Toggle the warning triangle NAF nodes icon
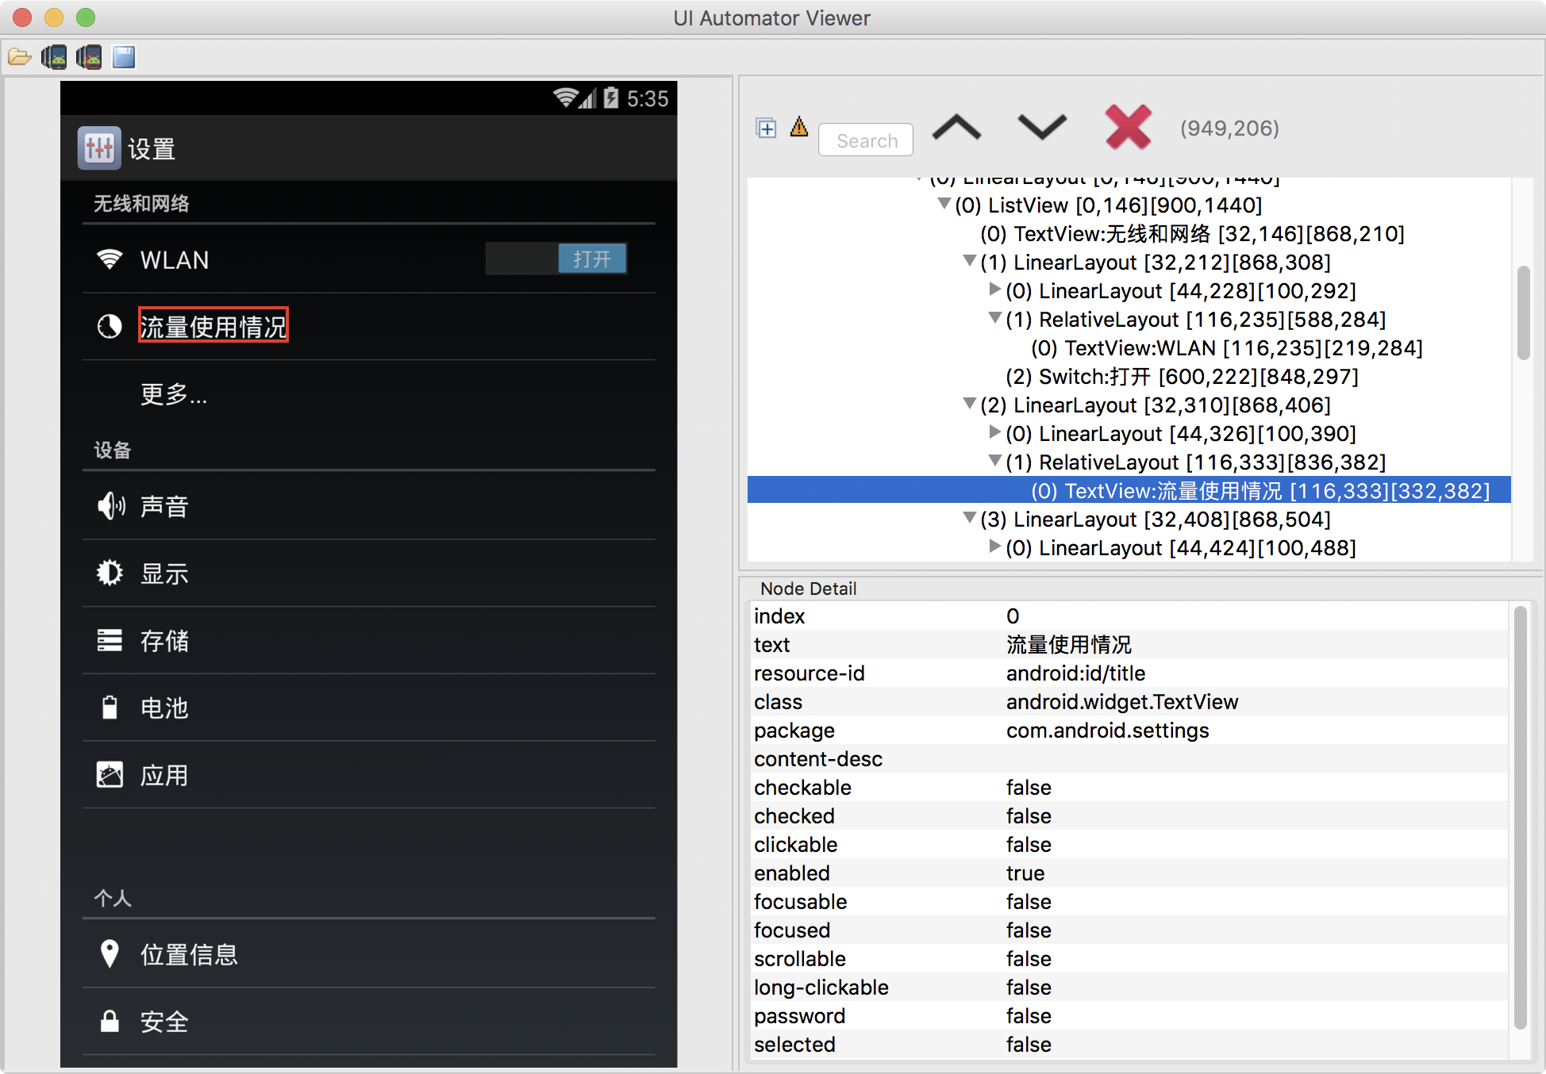The width and height of the screenshot is (1546, 1074). click(799, 127)
